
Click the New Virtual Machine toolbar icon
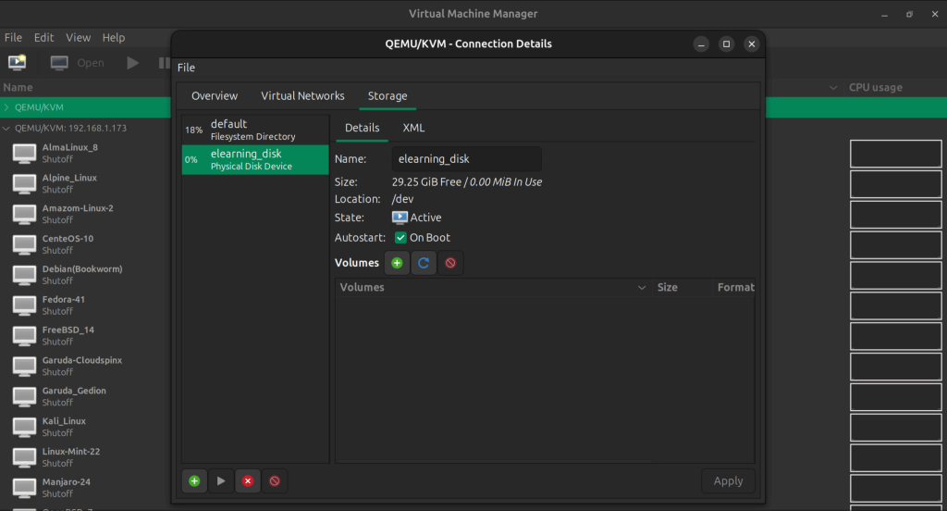[17, 62]
